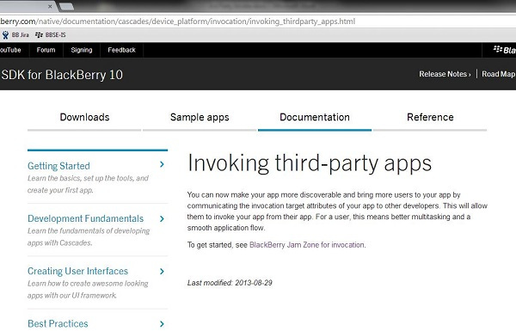Open a new browser tab
Image resolution: width=516 pixels, height=331 pixels.
click(x=66, y=6)
